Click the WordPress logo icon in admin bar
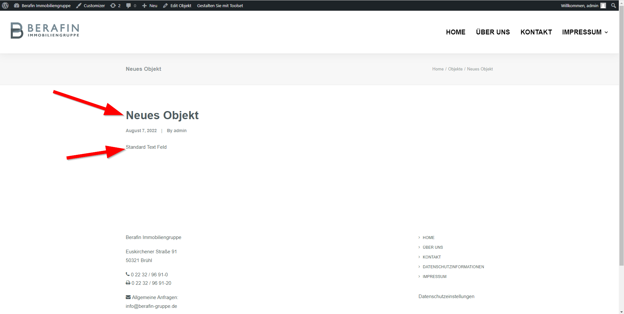 5,6
